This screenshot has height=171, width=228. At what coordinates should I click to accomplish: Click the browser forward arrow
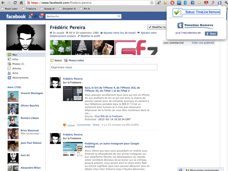coord(9,3)
